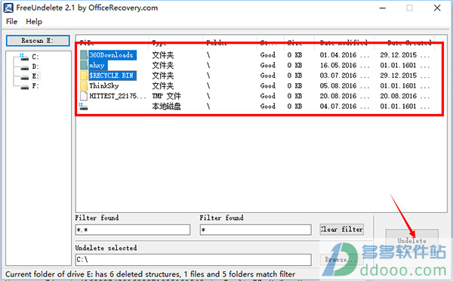Screen dimensions: 453x281
Task: Click the E: drive icon
Action: (x=25, y=77)
